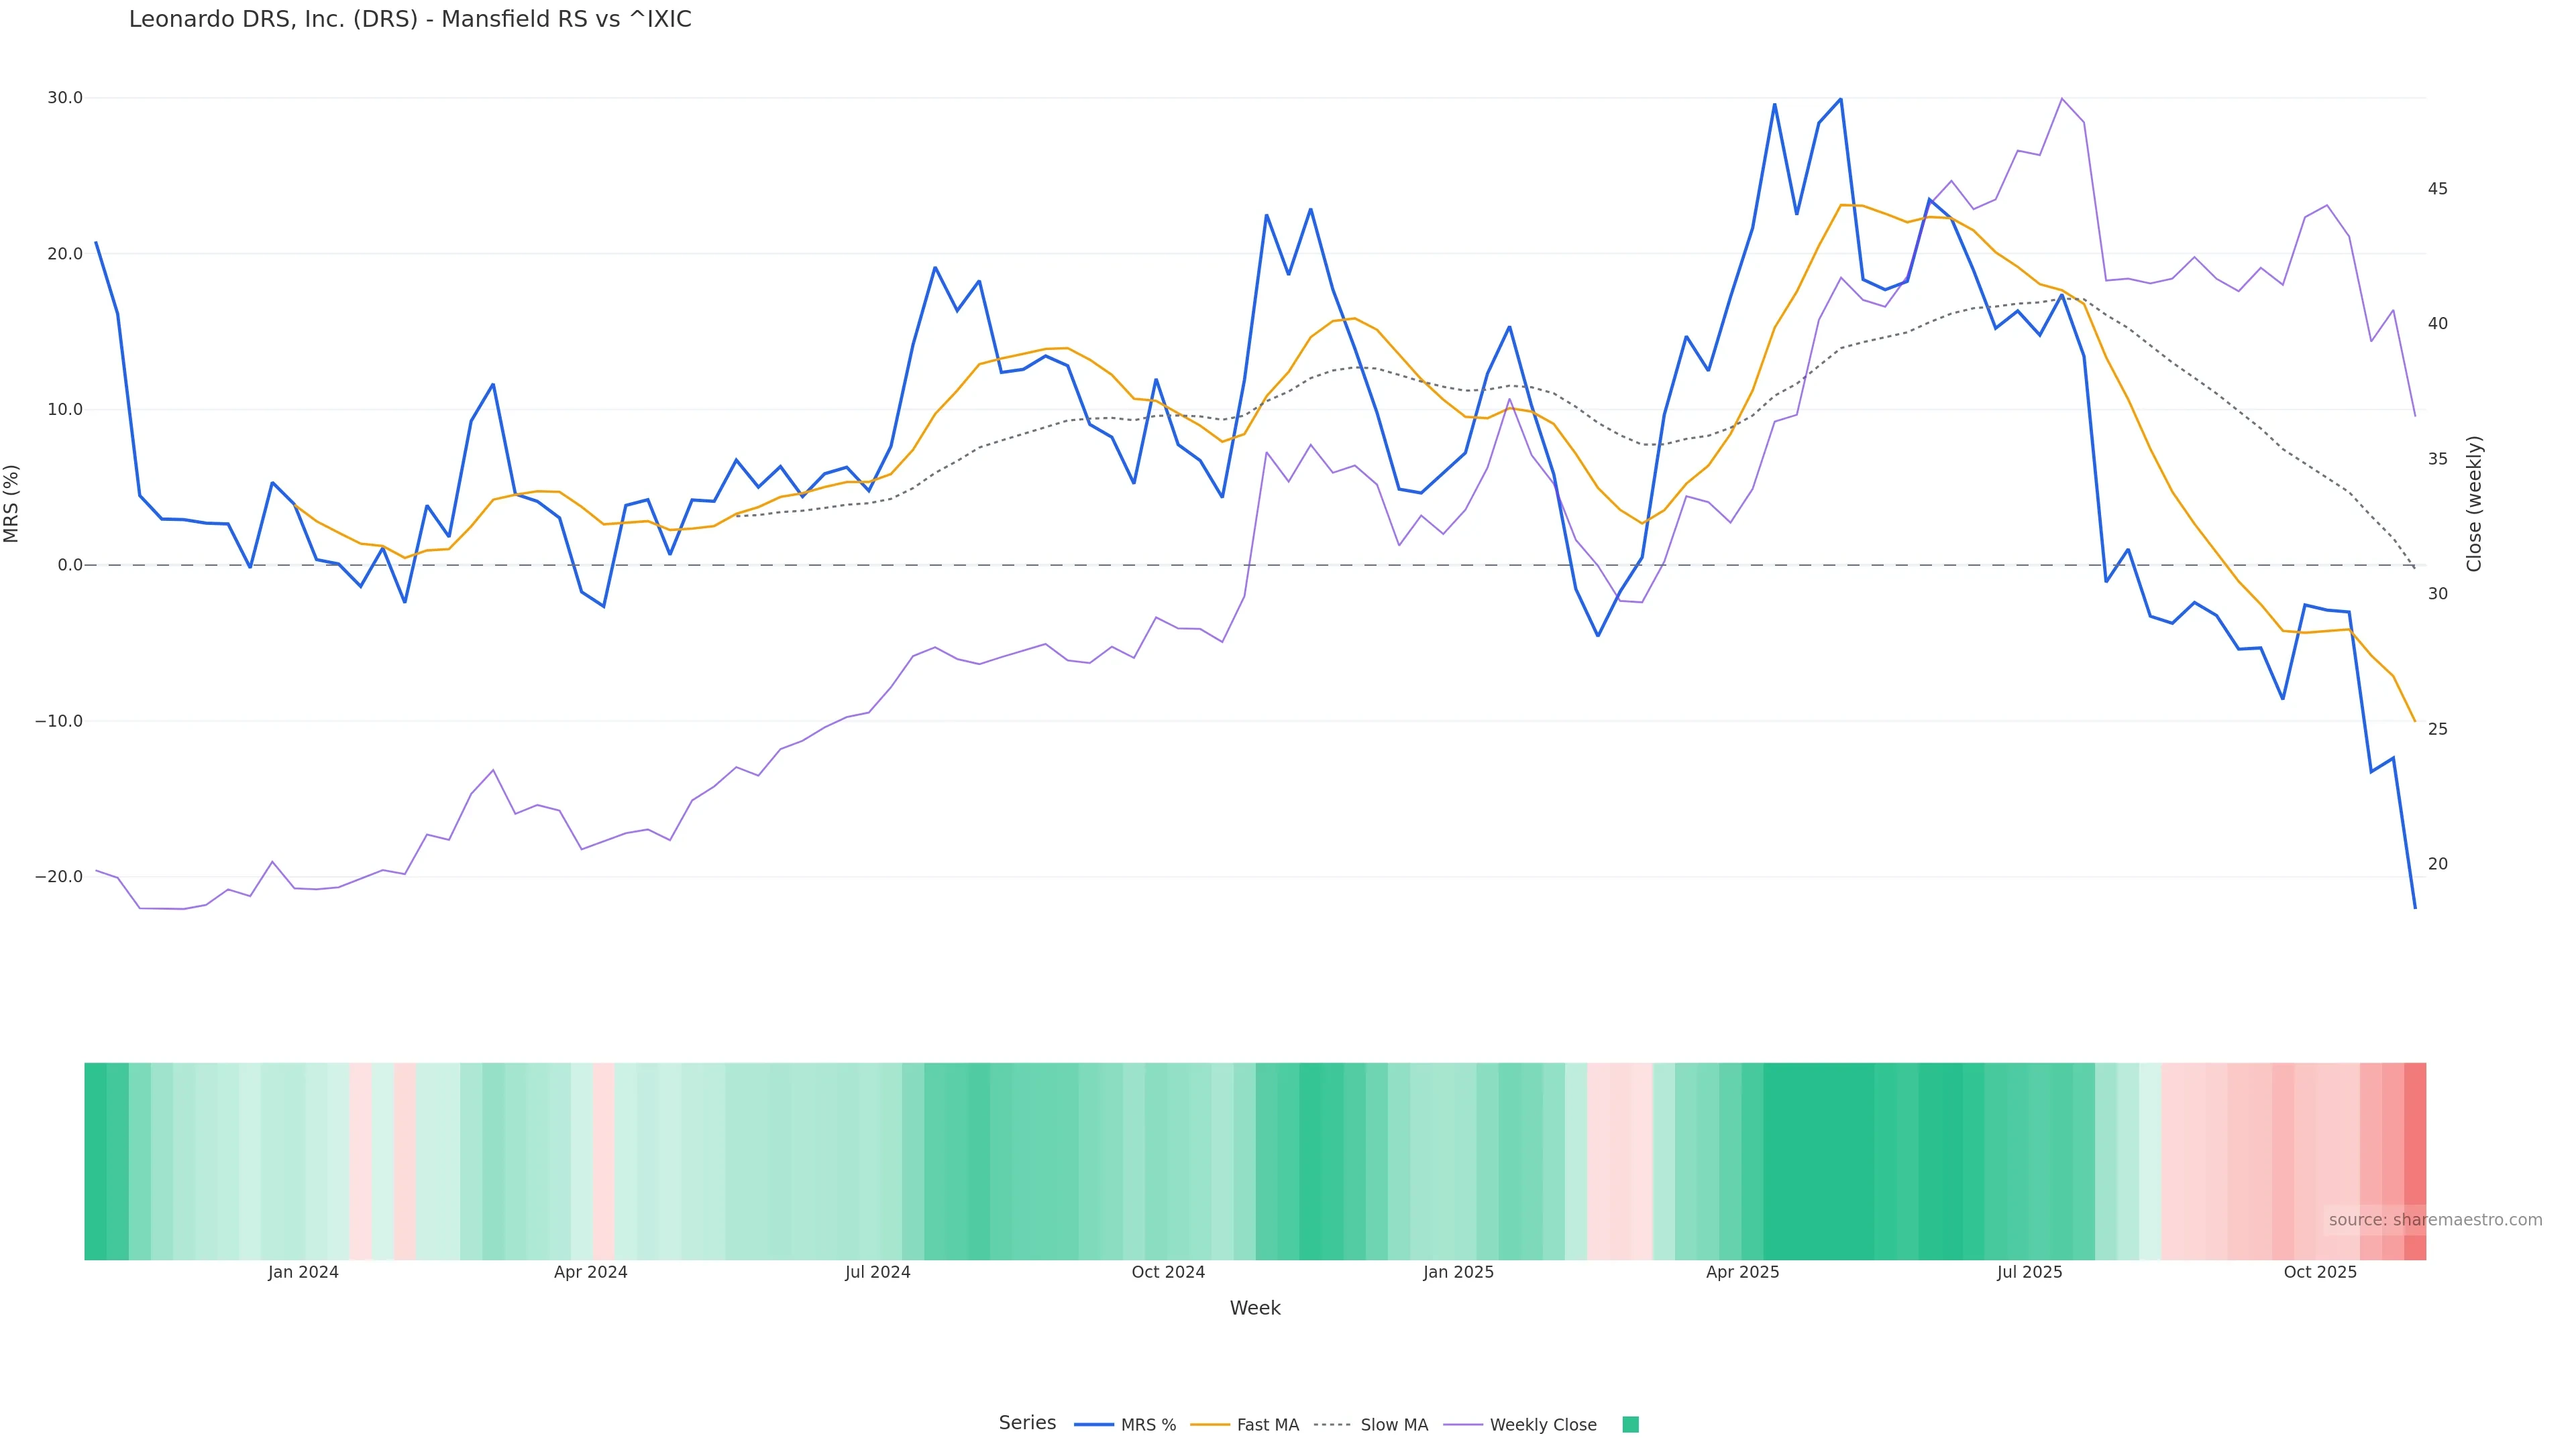2576x1448 pixels.
Task: Toggle Slow MA series in legend
Action: 1394,1425
